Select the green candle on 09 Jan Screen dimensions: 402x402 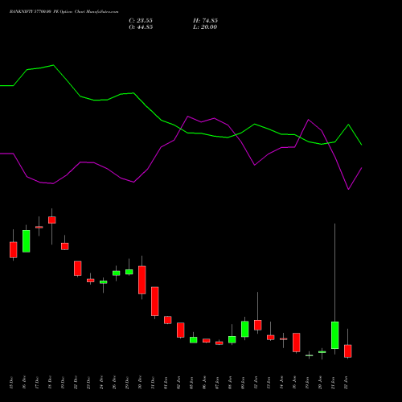[245, 329]
